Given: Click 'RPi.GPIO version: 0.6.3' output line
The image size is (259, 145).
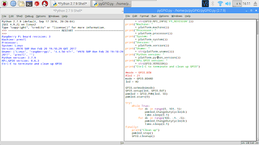Looking at the screenshot, I should [20, 61].
